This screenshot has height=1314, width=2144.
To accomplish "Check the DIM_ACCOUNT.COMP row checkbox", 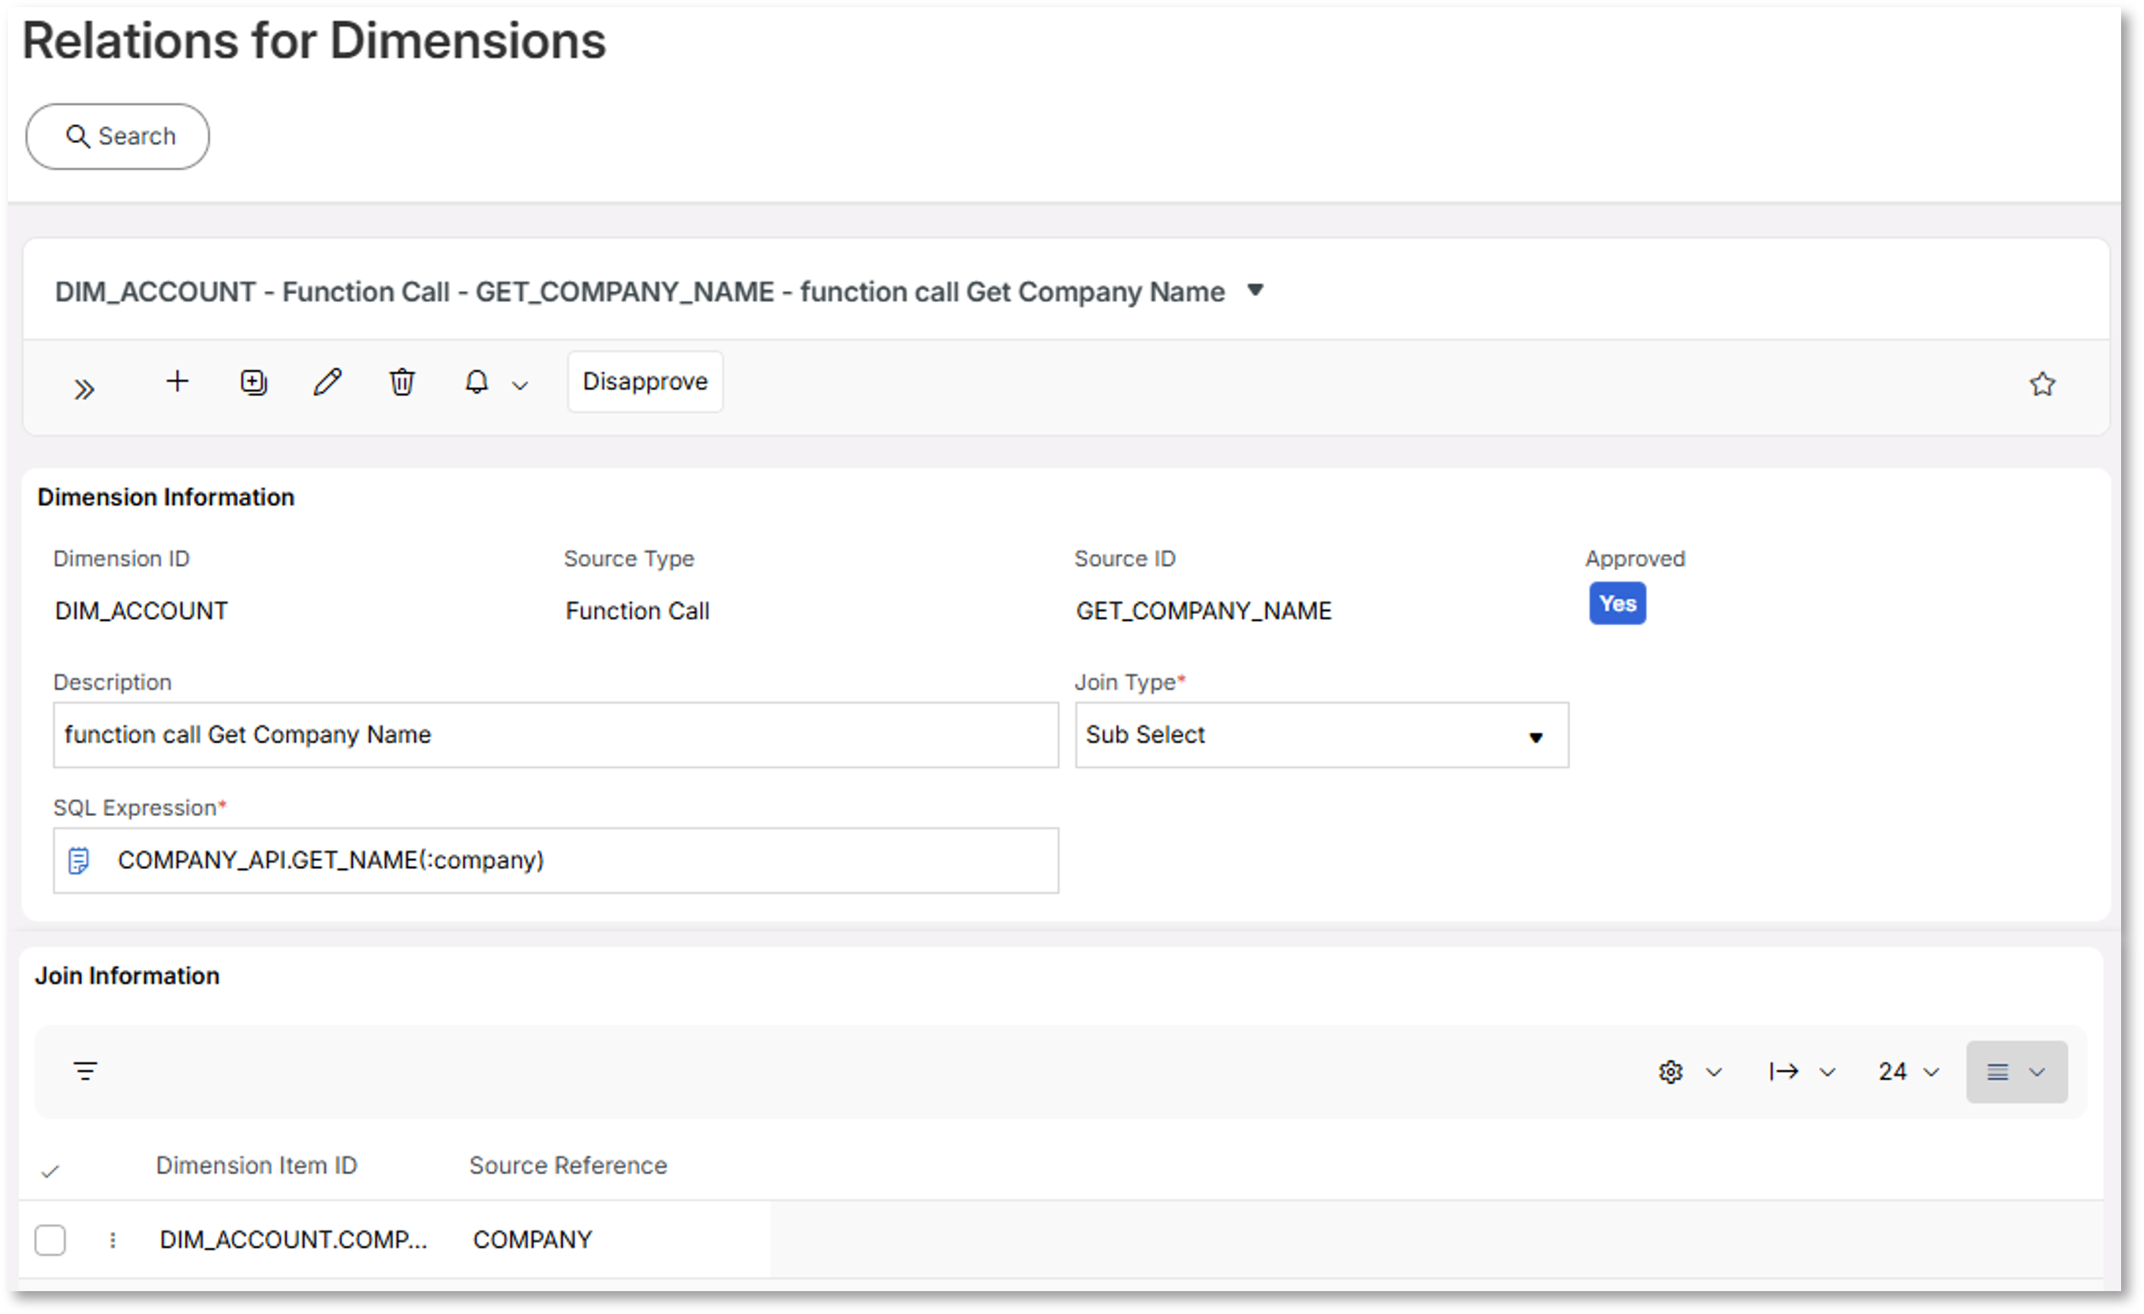I will (51, 1239).
